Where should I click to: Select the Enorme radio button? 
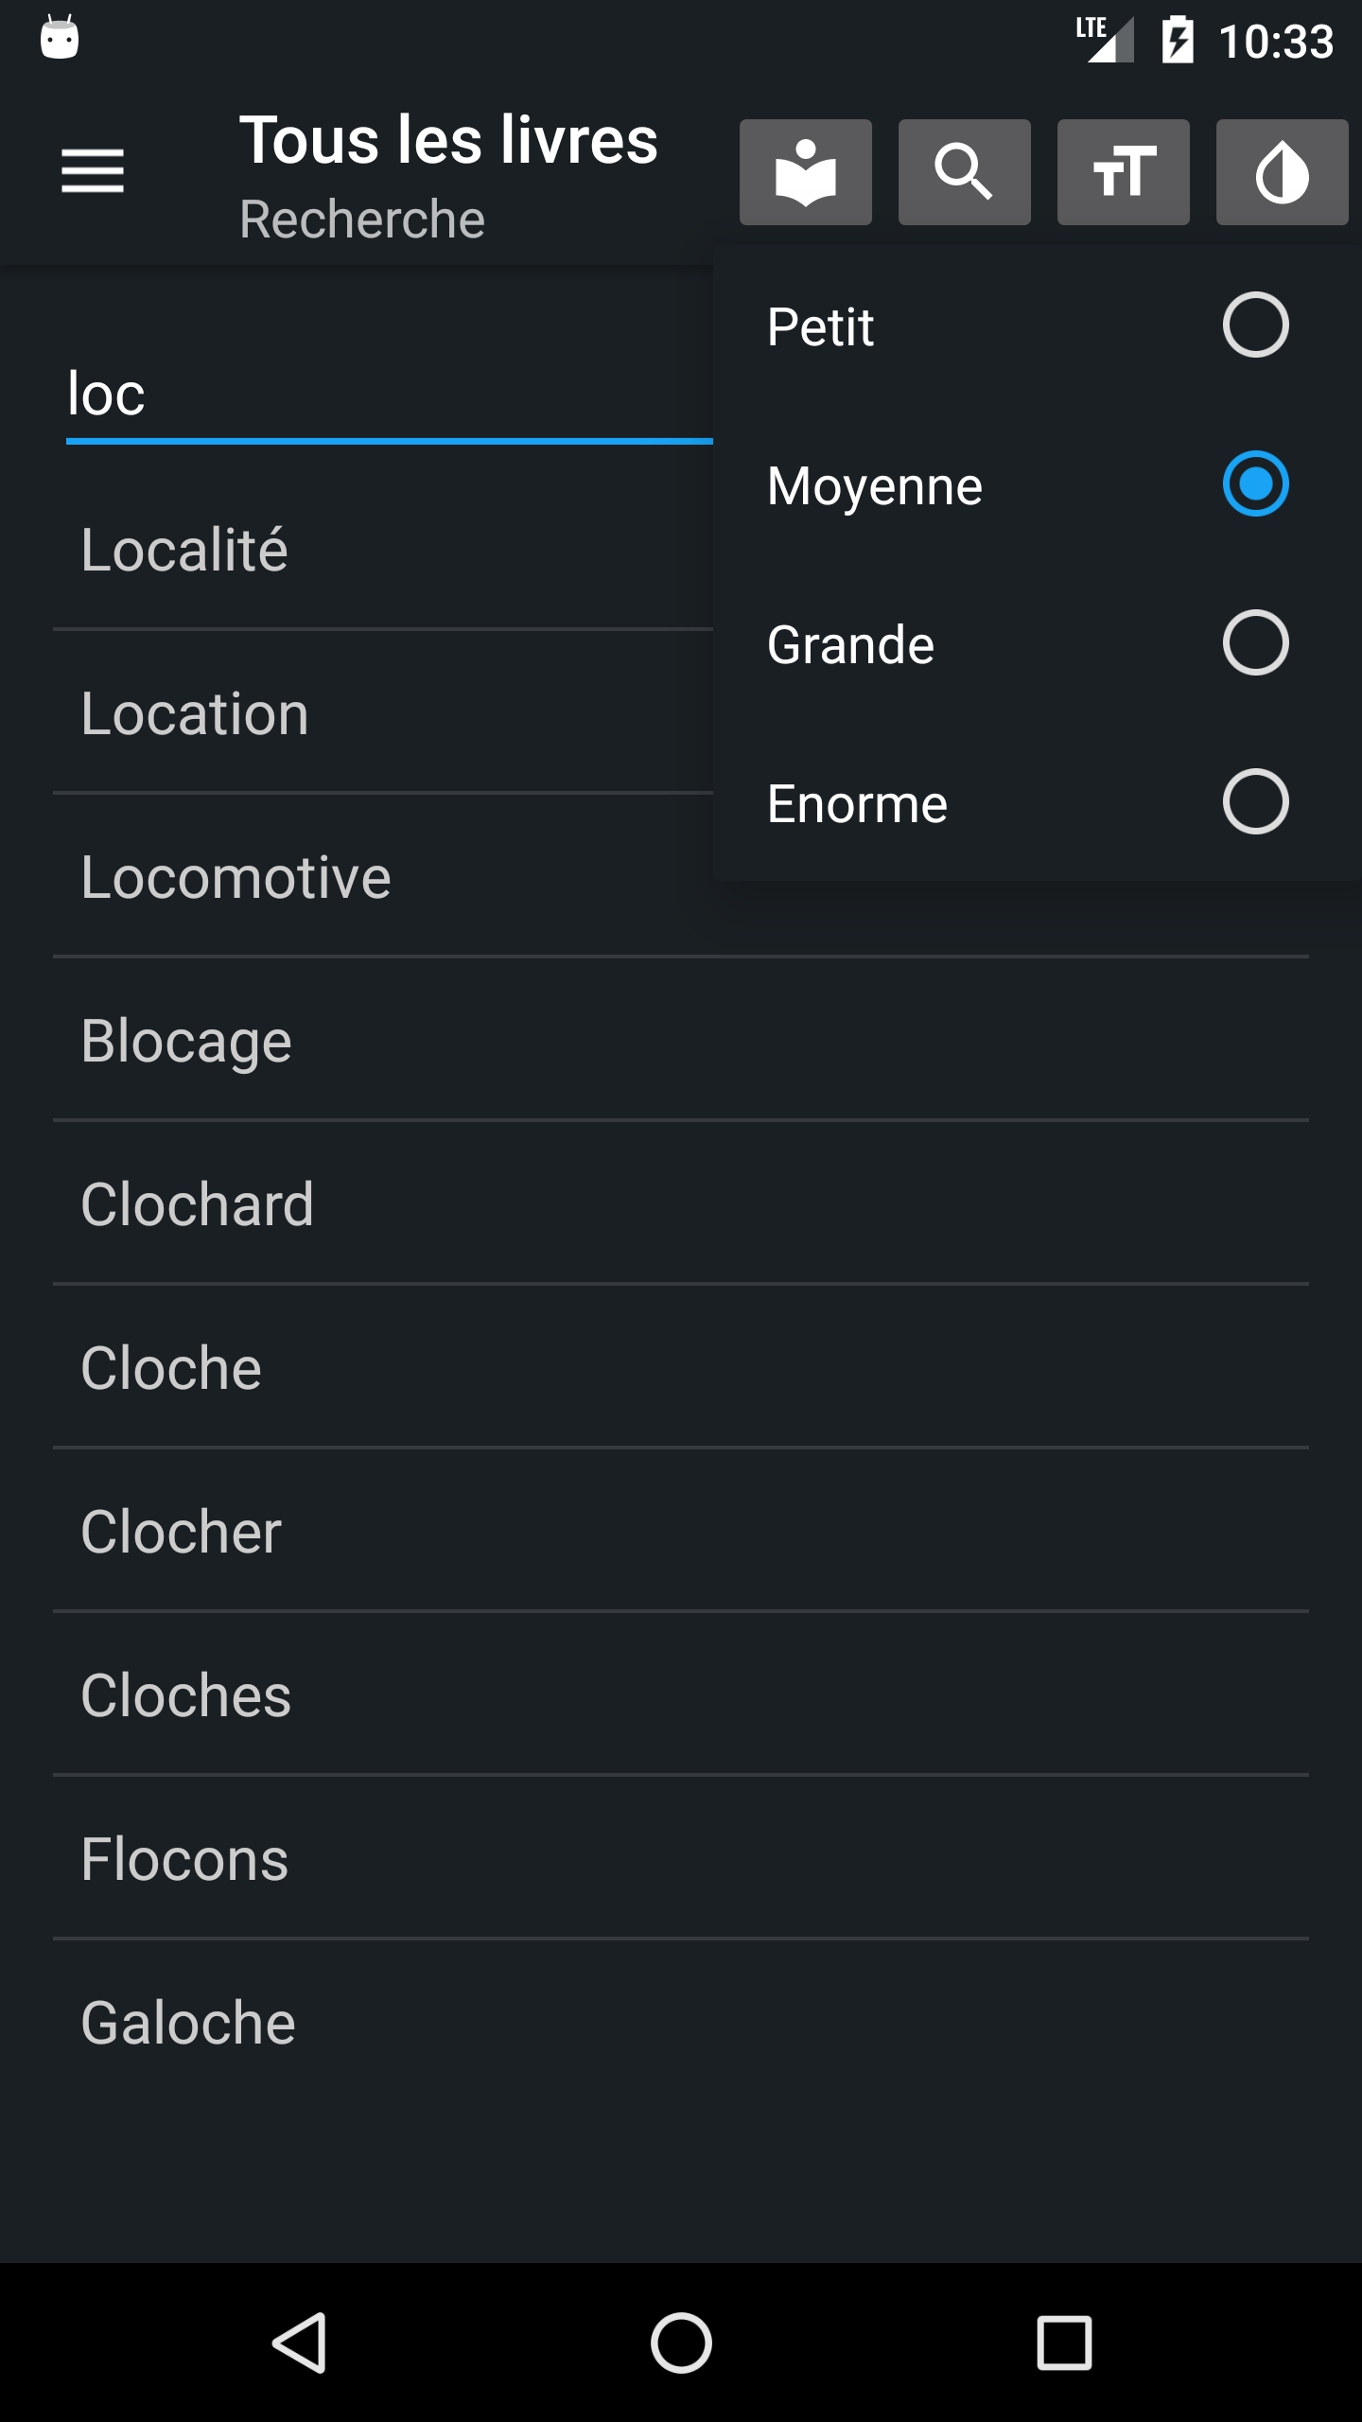(x=1254, y=802)
